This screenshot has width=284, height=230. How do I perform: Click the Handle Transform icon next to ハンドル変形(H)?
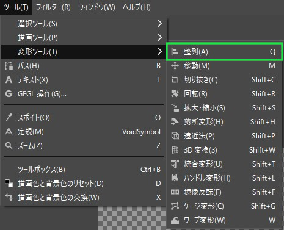[175, 178]
